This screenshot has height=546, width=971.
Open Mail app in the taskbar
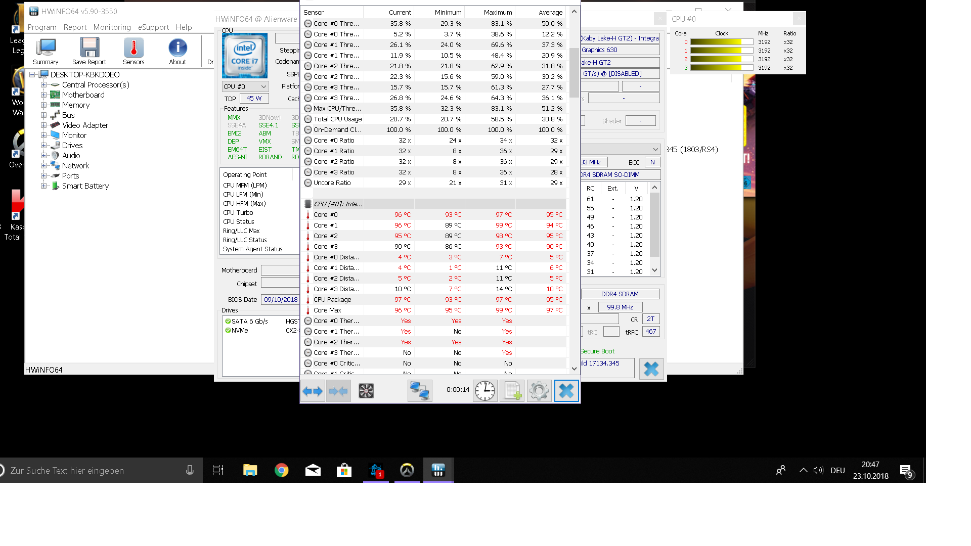coord(313,471)
